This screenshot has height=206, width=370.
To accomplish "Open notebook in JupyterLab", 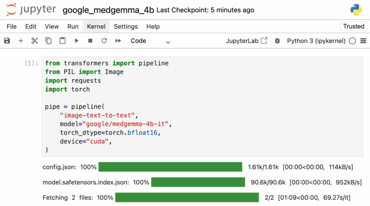I will point(246,41).
